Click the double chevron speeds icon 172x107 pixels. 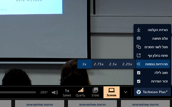pyautogui.click(x=139, y=64)
